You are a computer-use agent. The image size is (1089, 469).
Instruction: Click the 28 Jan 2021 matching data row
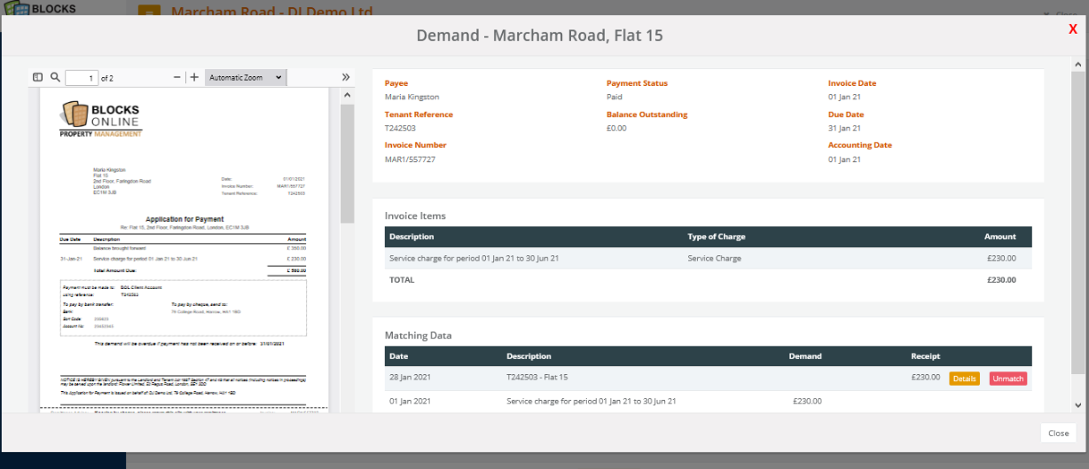coord(621,379)
